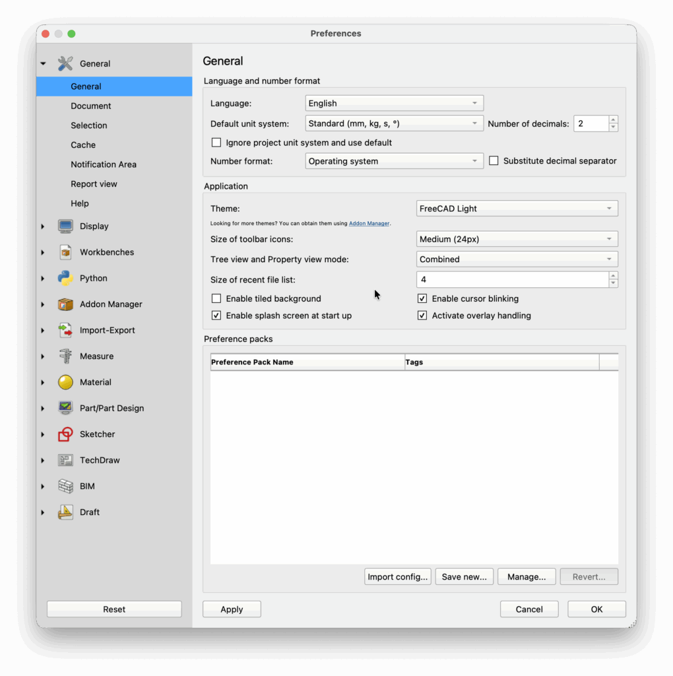Increase the Number of decimals stepper
Image resolution: width=673 pixels, height=676 pixels.
tap(614, 120)
